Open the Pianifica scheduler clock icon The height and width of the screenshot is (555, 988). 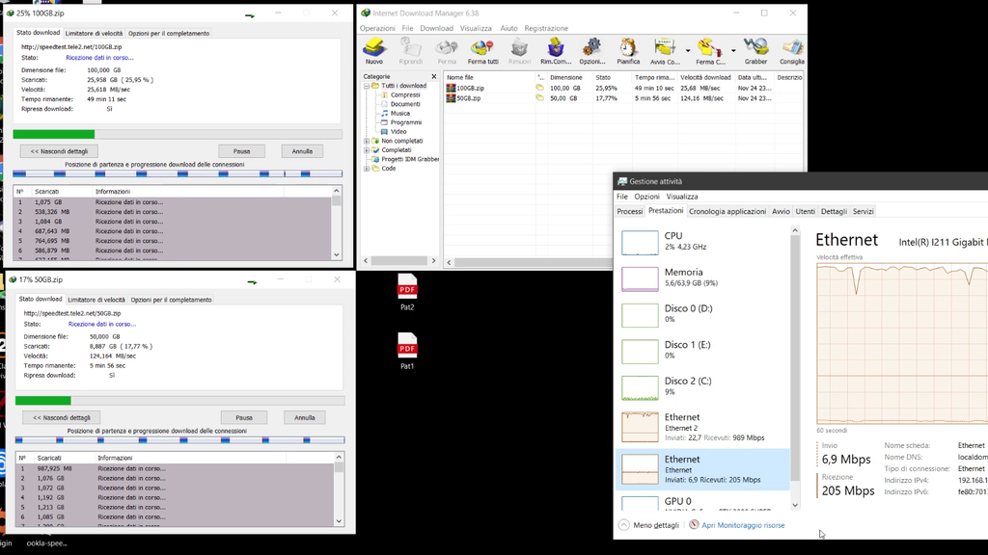pos(628,49)
